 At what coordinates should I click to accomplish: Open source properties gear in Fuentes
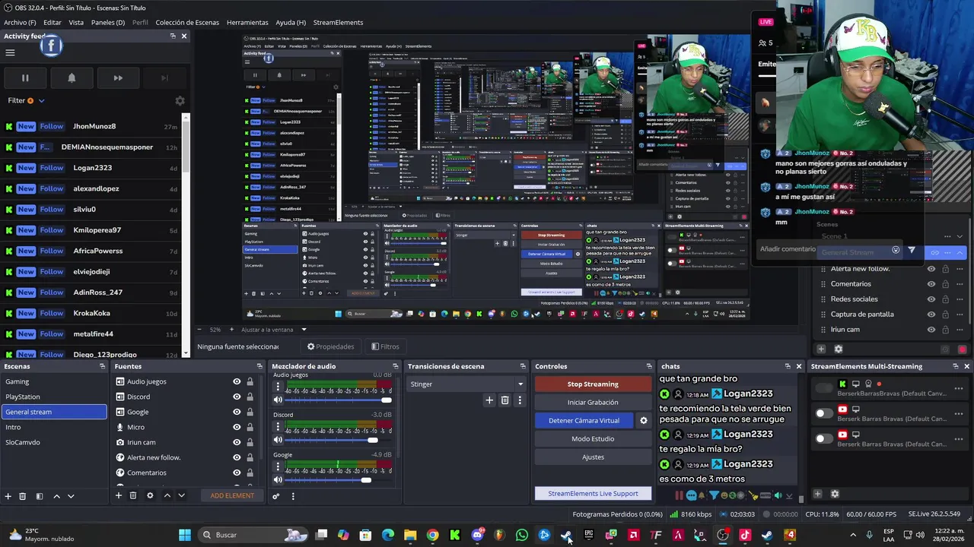point(150,495)
